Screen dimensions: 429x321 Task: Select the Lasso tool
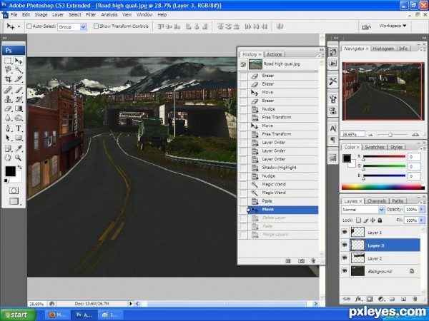[8, 70]
